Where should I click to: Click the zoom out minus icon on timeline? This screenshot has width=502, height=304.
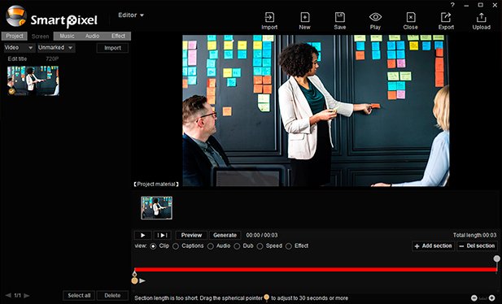pyautogui.click(x=474, y=298)
